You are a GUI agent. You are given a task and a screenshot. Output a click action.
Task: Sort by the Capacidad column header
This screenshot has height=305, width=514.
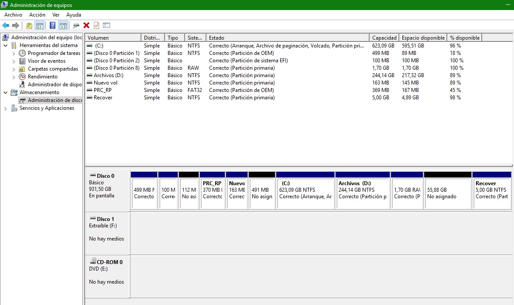384,37
